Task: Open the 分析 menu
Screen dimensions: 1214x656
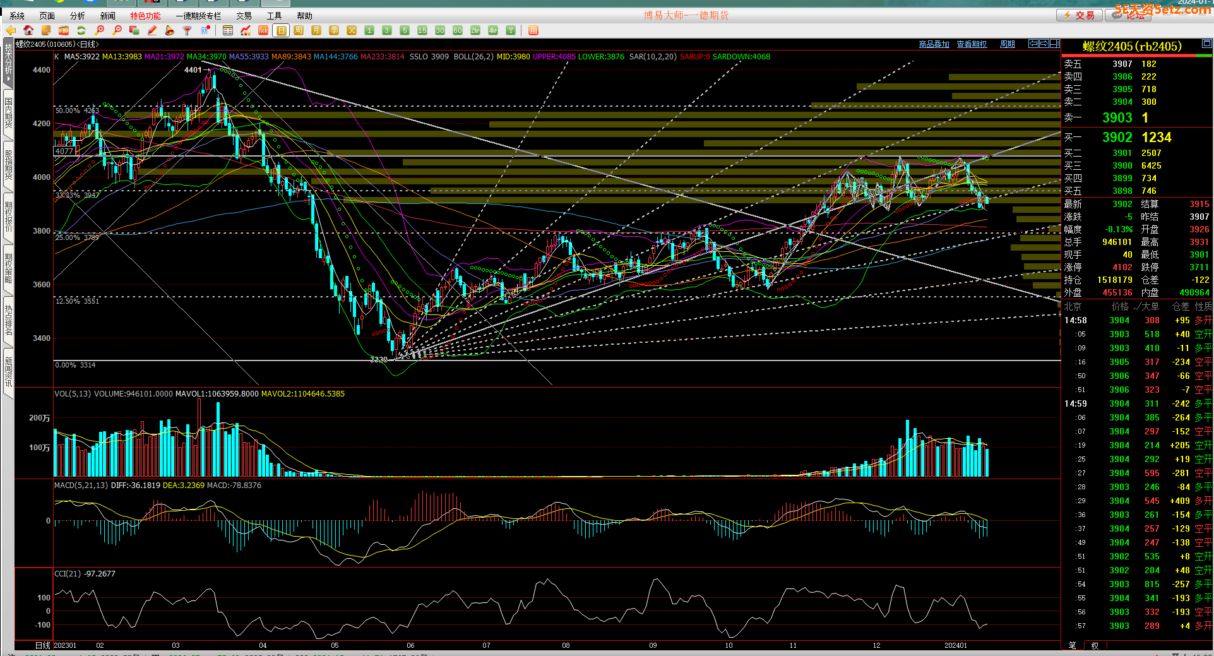Action: click(78, 16)
